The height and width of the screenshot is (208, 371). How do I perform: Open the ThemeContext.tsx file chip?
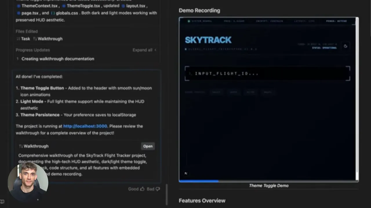pos(37,6)
